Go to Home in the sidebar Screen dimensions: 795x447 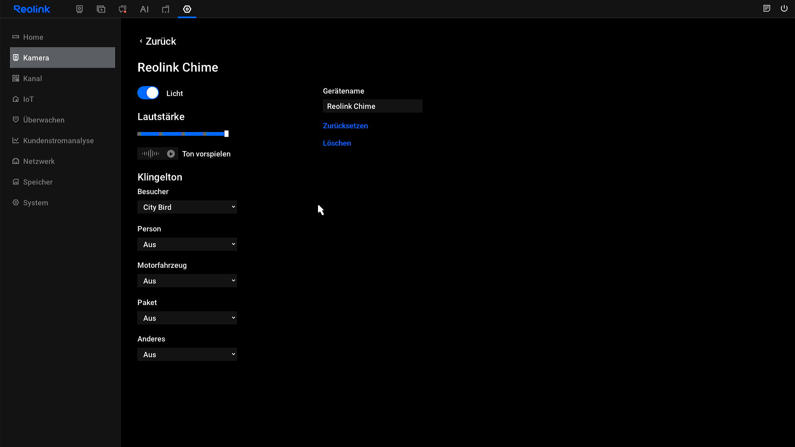[x=63, y=37]
